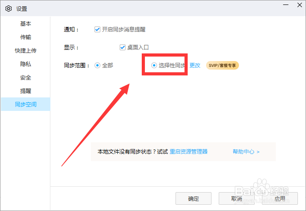306x211 pixels.
Task: Click the SVIP/套餐专享 badge
Action: pyautogui.click(x=222, y=66)
